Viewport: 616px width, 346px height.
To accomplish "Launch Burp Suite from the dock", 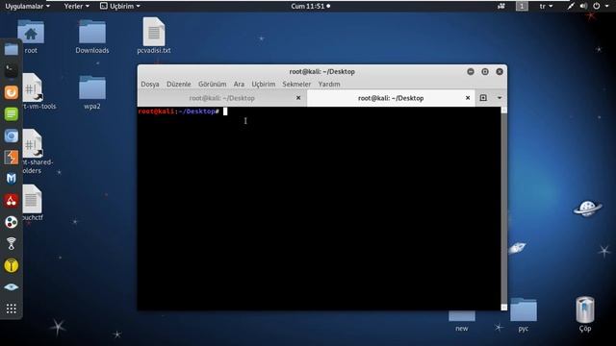I will click(11, 158).
